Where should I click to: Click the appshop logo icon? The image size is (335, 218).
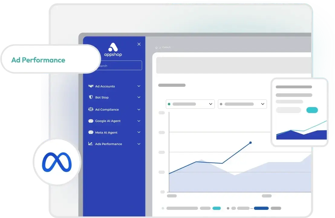pyautogui.click(x=113, y=48)
